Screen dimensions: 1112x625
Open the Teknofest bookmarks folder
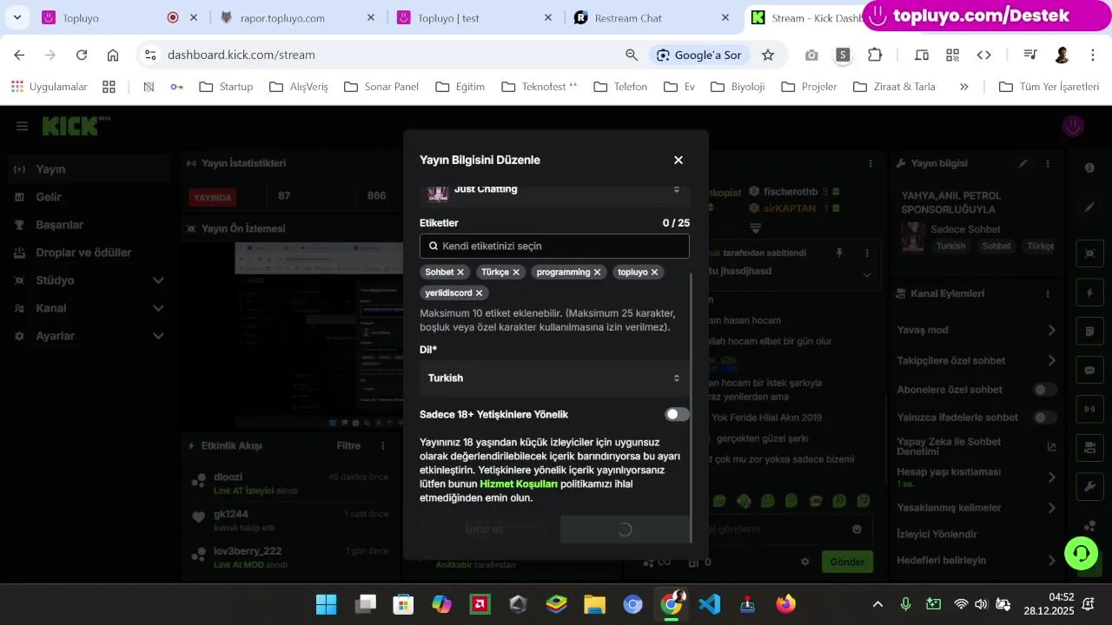tap(539, 87)
